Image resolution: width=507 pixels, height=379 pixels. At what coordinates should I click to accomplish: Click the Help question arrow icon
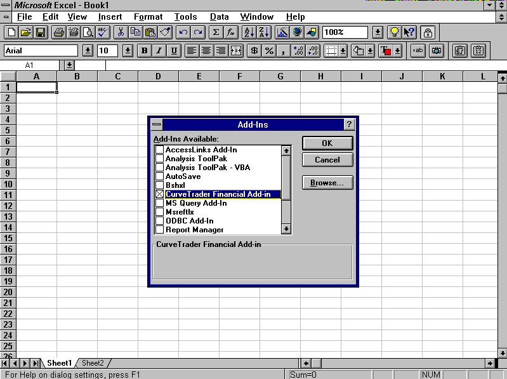(x=409, y=32)
